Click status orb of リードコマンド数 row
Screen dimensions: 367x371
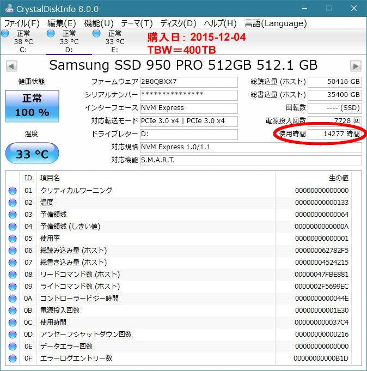tap(13, 275)
